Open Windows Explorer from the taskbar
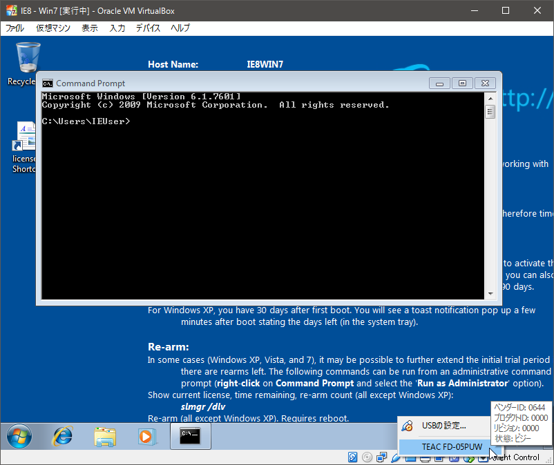 [105, 437]
